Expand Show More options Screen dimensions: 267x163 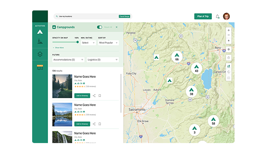coord(58,48)
